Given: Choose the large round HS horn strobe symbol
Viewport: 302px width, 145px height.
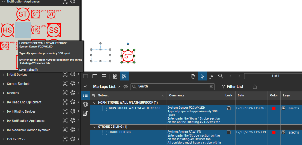Looking at the screenshot, I should click(x=8, y=30).
